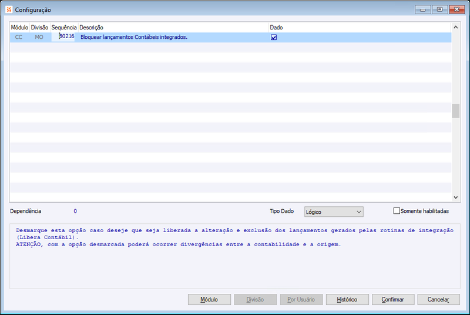Screen dimensions: 470x315
Task: Click the vertical scrollbar thumb
Action: pyautogui.click(x=456, y=111)
